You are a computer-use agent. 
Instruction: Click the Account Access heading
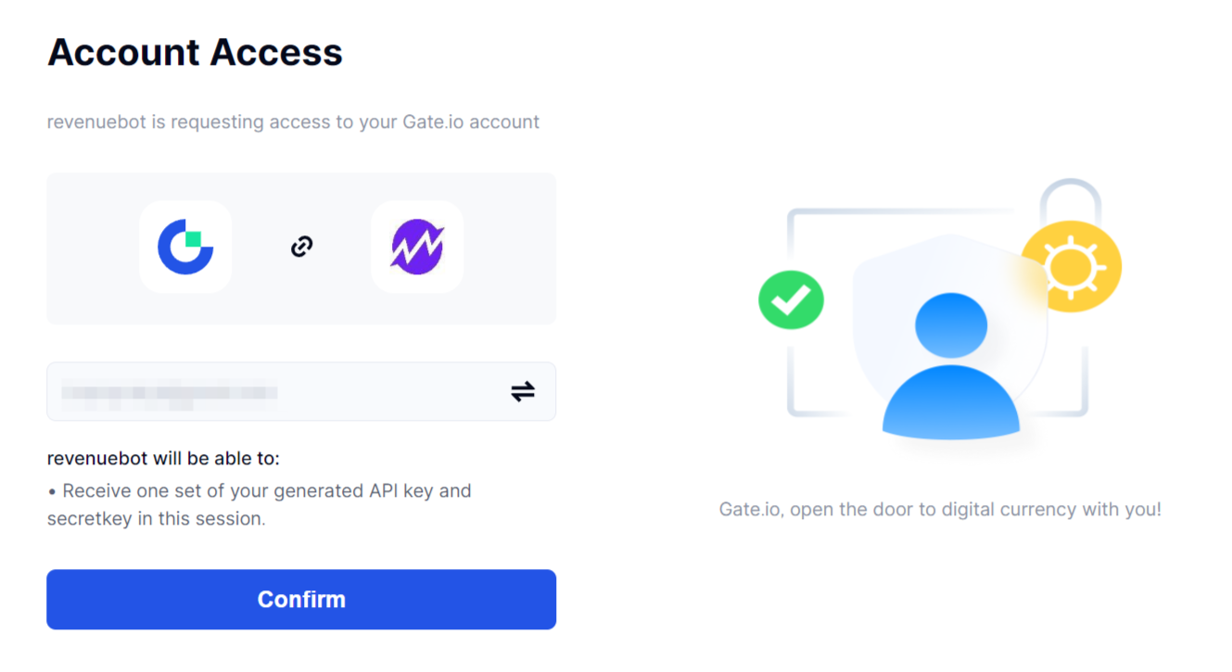click(x=195, y=52)
